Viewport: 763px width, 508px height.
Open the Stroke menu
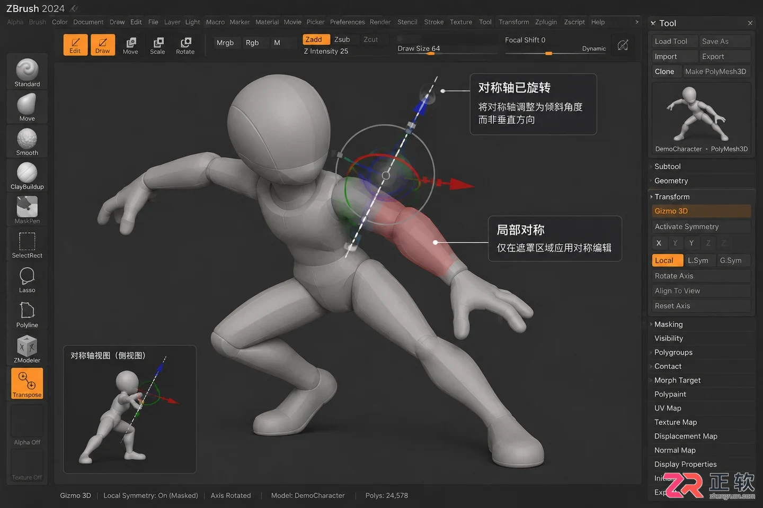coord(433,22)
